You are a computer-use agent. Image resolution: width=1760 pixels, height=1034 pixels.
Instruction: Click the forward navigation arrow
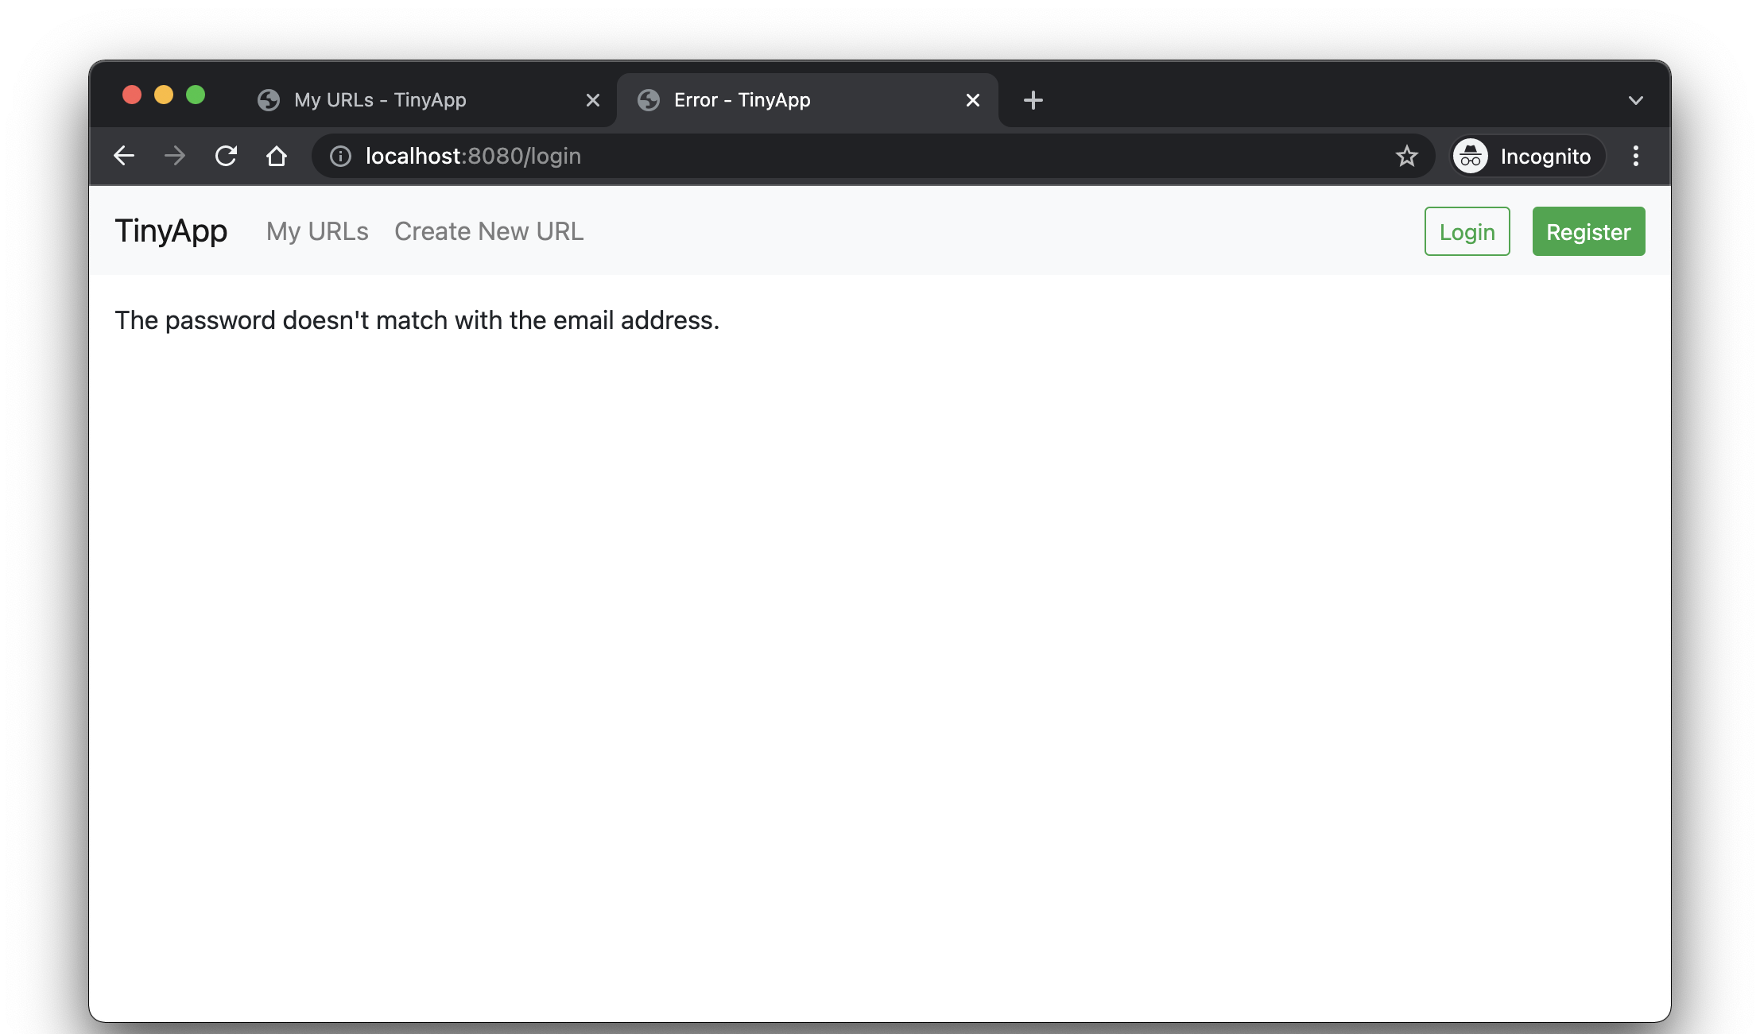point(175,156)
